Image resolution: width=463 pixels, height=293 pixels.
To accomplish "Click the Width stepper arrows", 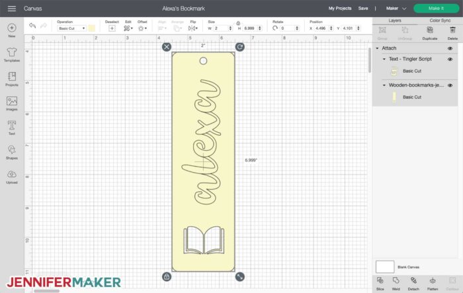I will 230,28.
